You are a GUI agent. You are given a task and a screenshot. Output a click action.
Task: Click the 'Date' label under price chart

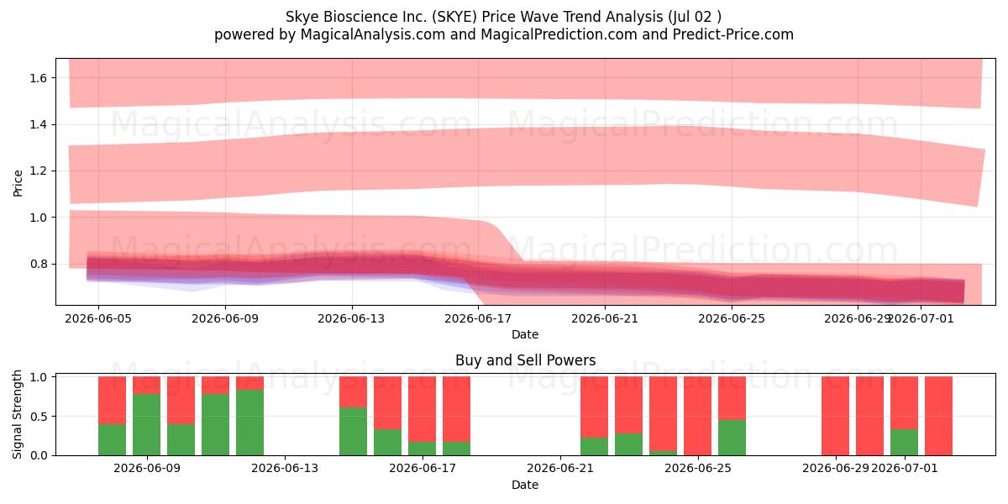[x=525, y=334]
